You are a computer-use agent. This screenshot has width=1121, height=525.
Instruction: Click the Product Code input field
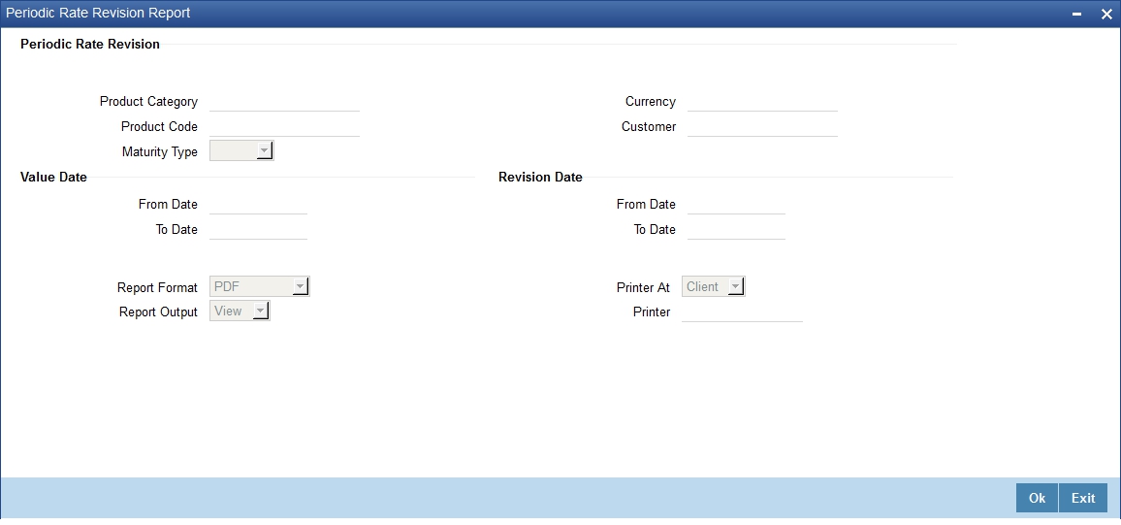tap(284, 126)
